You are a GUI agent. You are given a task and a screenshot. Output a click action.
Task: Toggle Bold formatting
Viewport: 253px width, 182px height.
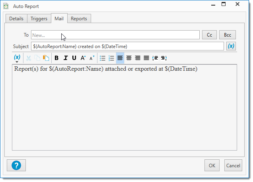click(56, 58)
